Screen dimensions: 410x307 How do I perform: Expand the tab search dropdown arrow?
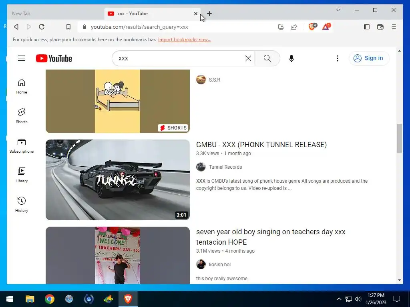338,10
